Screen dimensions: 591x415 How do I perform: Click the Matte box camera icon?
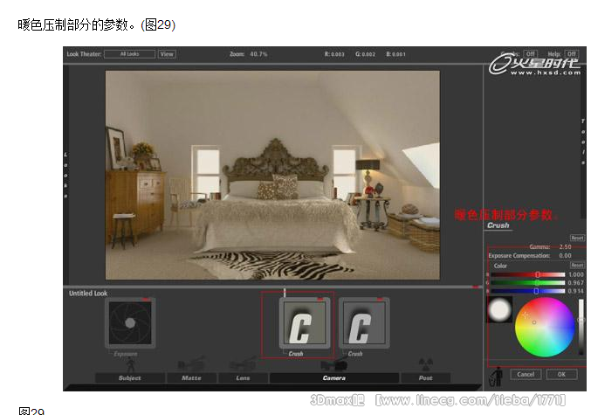191,363
